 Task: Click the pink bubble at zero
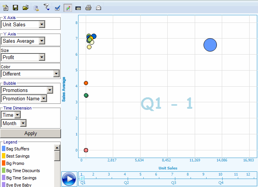tap(86, 150)
